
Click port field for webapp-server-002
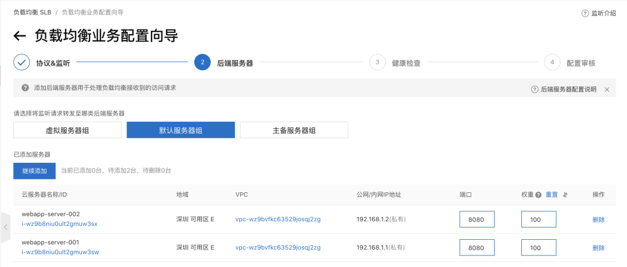(477, 220)
